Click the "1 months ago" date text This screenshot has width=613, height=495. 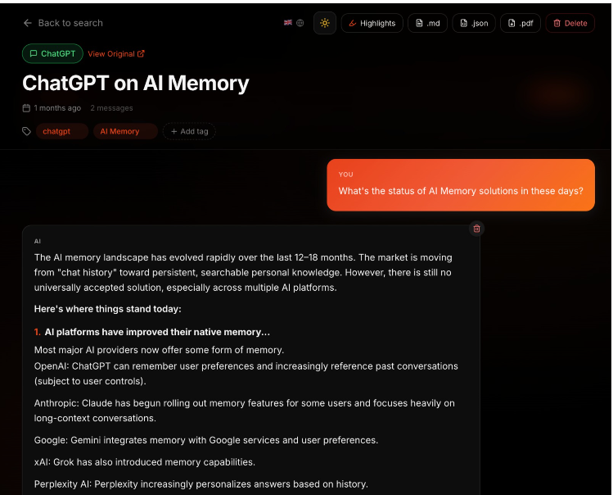tap(57, 108)
